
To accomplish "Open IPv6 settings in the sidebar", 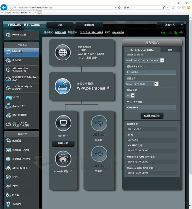I will (x=22, y=177).
